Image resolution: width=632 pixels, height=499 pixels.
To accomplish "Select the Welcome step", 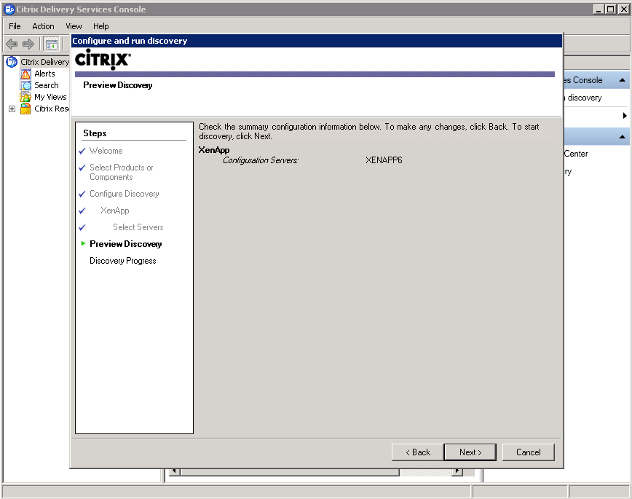I will coord(106,151).
